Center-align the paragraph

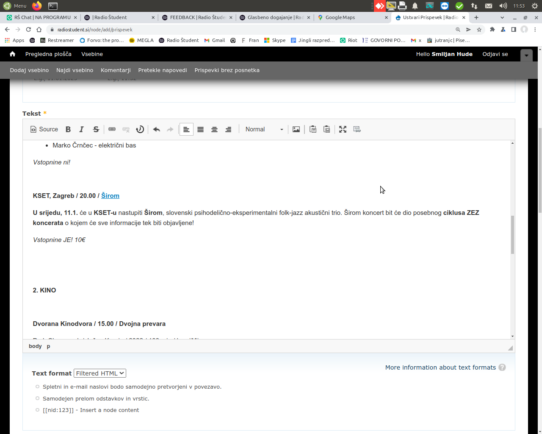[214, 129]
